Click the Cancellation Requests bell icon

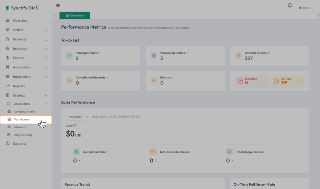(x=69, y=80)
